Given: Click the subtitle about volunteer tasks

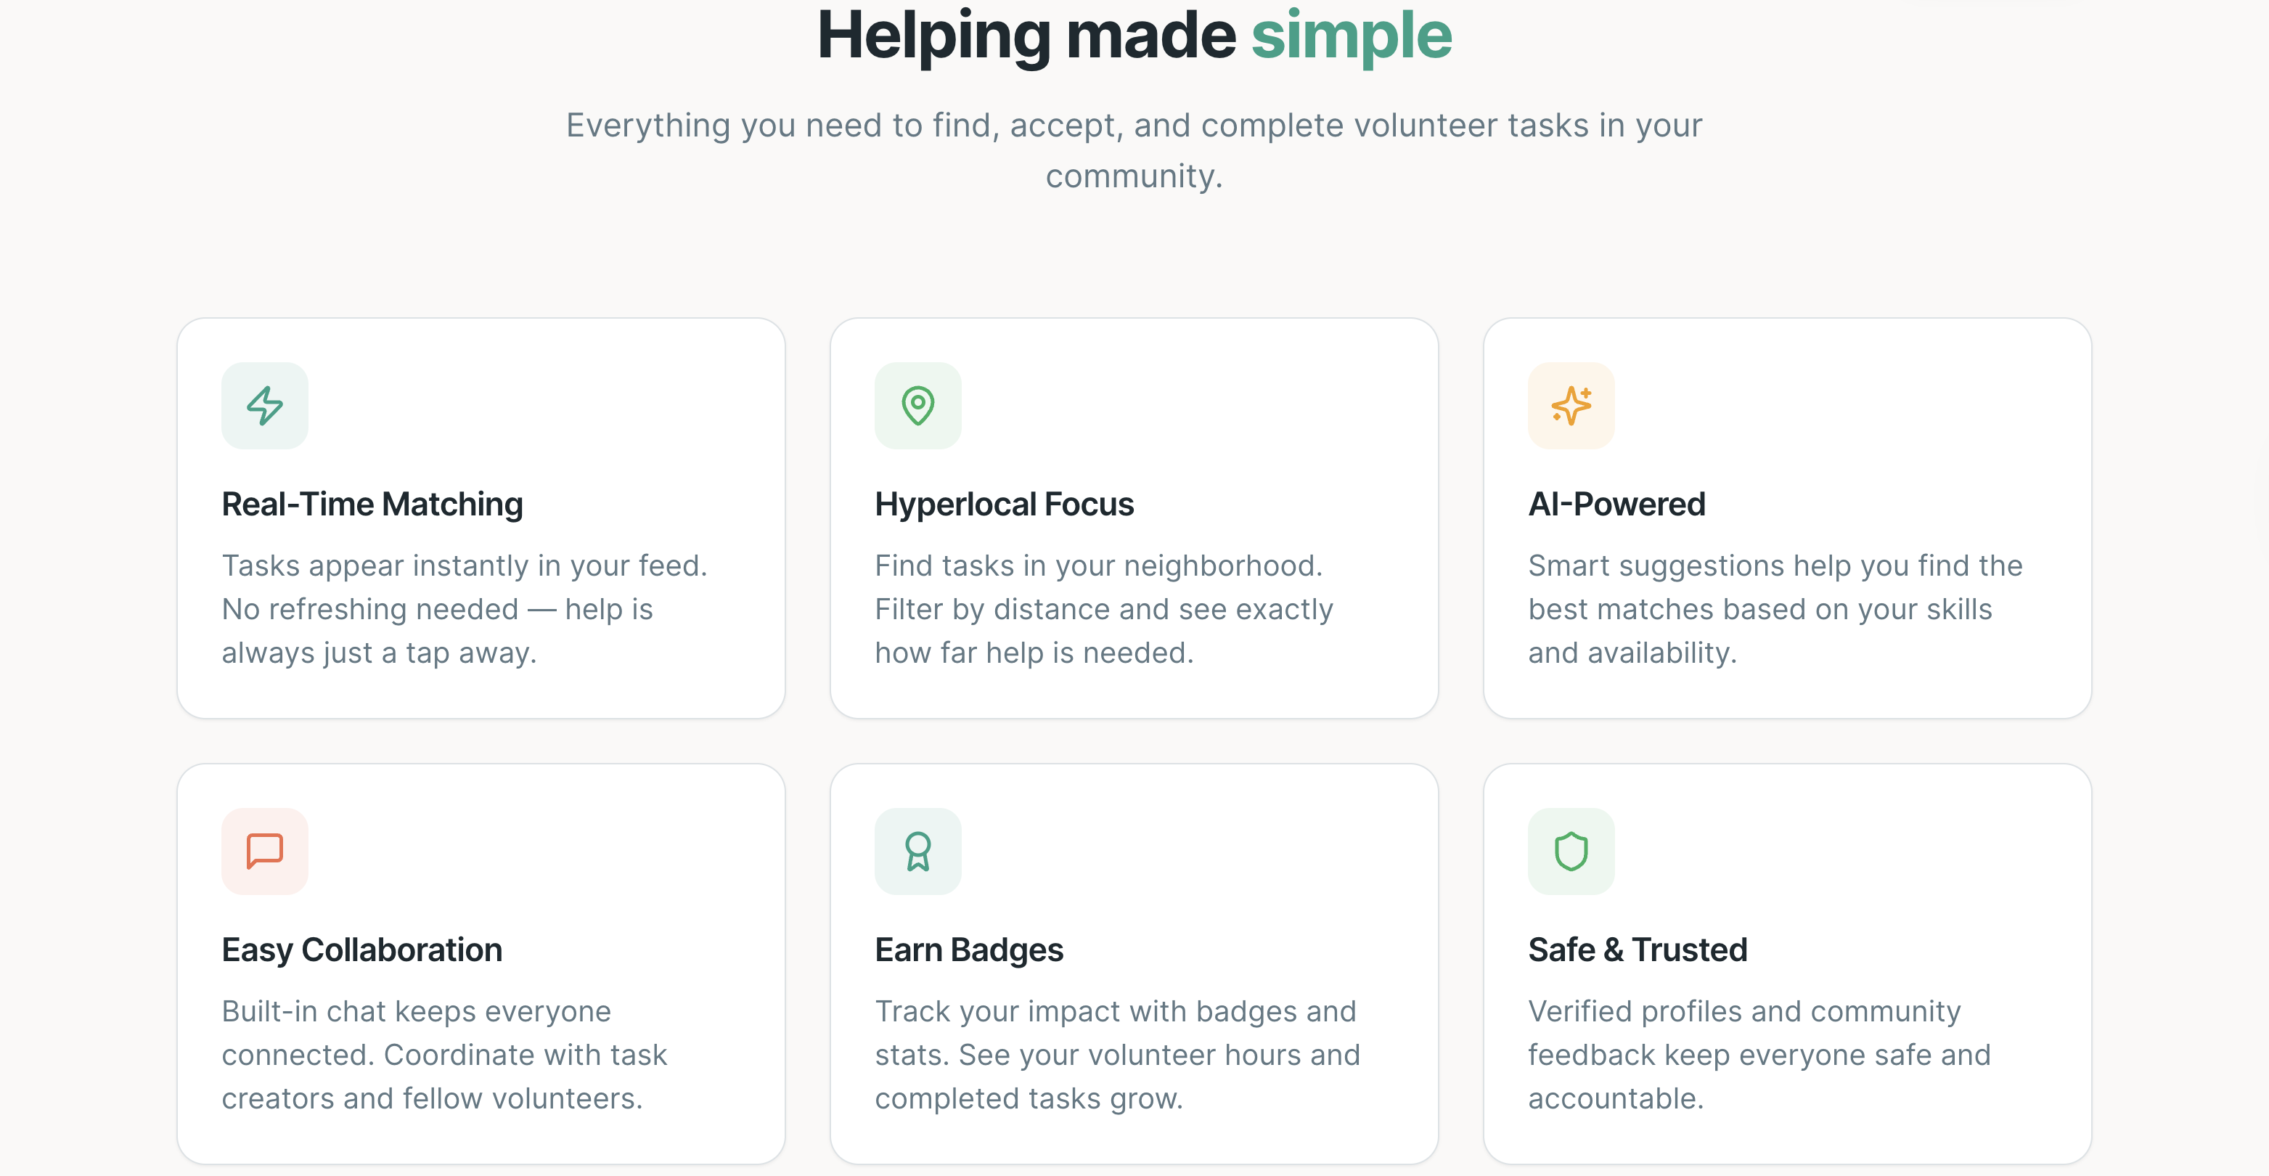Looking at the screenshot, I should (x=1134, y=151).
